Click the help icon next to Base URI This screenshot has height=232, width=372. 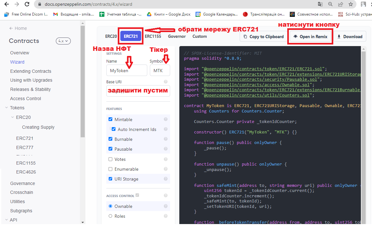[x=165, y=82]
